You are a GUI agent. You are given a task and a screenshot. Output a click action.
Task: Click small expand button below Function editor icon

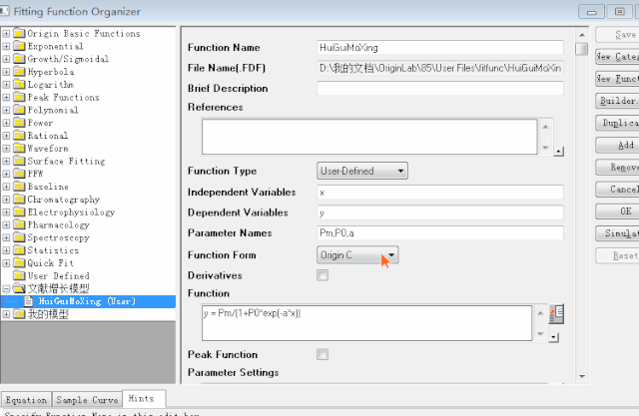coord(558,335)
